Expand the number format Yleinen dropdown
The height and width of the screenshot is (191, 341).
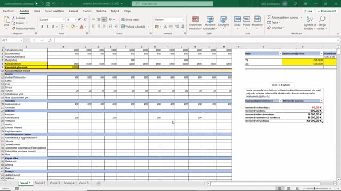(x=183, y=20)
